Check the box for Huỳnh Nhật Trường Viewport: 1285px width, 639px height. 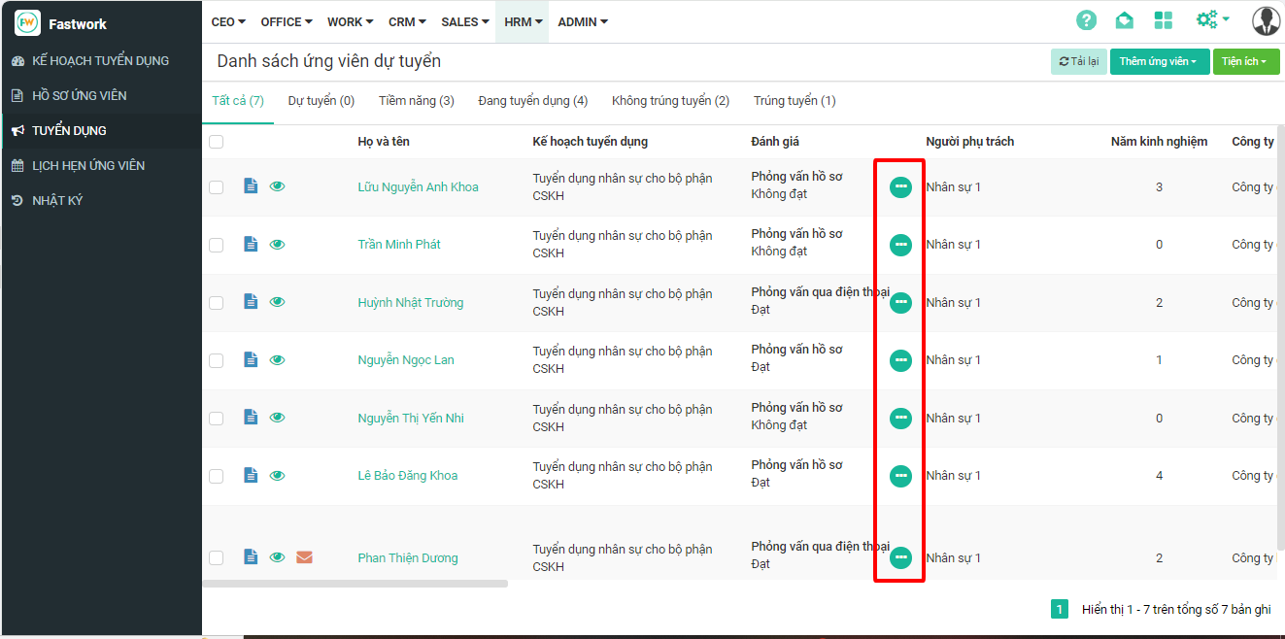point(217,303)
